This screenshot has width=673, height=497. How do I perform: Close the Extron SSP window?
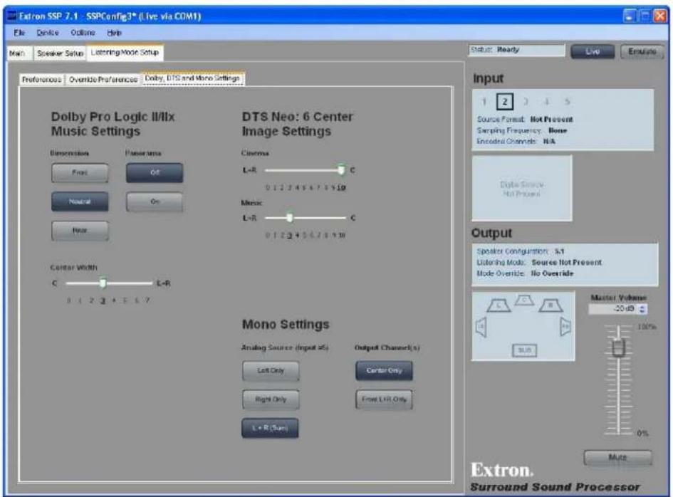point(659,16)
